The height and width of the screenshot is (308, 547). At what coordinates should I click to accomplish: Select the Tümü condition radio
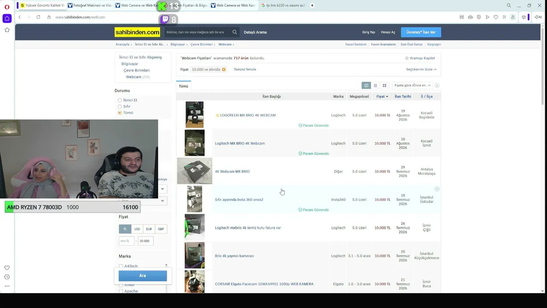pyautogui.click(x=120, y=113)
